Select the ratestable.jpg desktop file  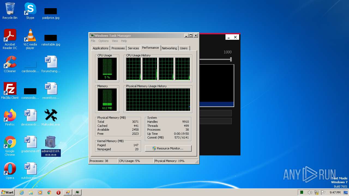pos(51,40)
